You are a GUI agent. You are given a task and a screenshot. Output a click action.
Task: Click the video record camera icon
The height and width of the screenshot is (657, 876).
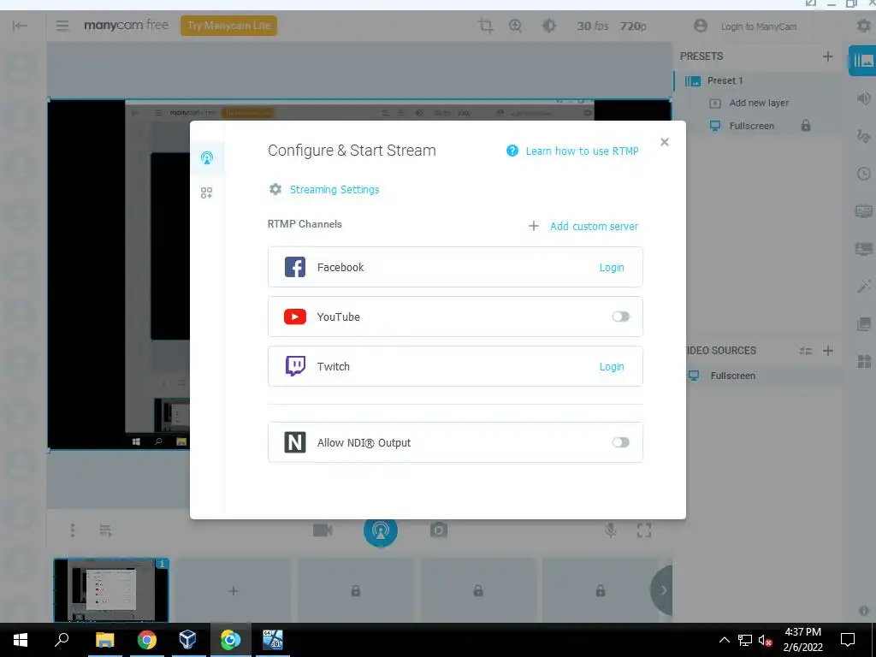[323, 530]
